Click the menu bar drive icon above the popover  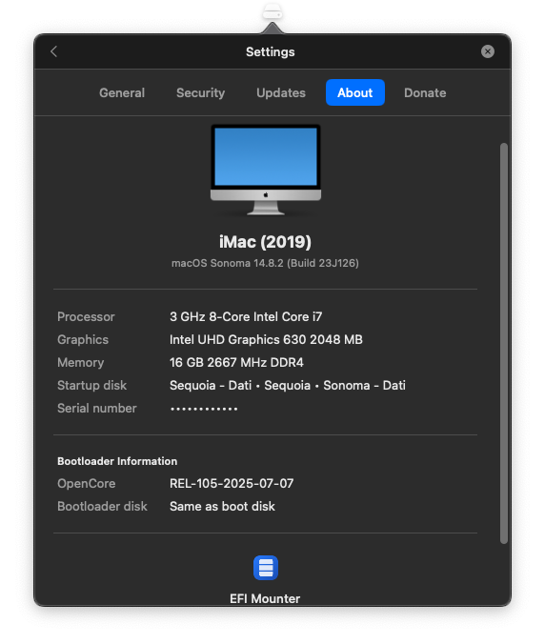tap(272, 11)
